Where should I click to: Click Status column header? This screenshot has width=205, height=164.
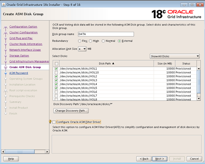coord(186,63)
